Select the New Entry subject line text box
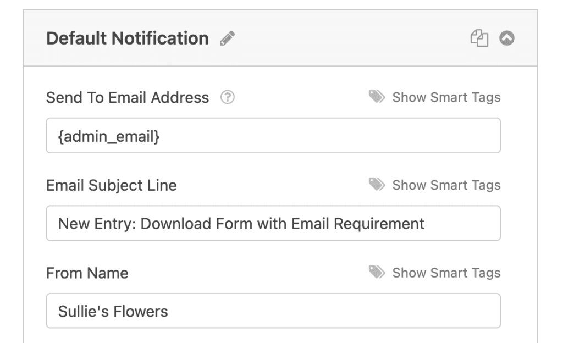Viewport: 563px width, 343px height. [x=273, y=223]
